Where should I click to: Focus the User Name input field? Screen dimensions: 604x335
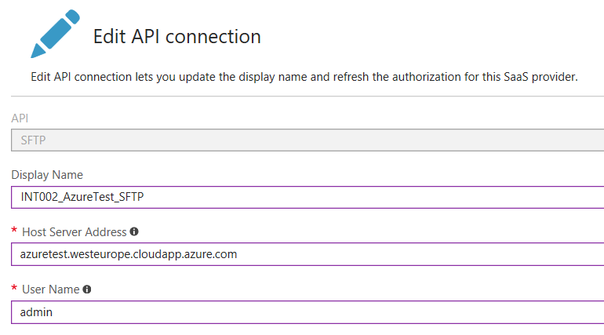307,312
